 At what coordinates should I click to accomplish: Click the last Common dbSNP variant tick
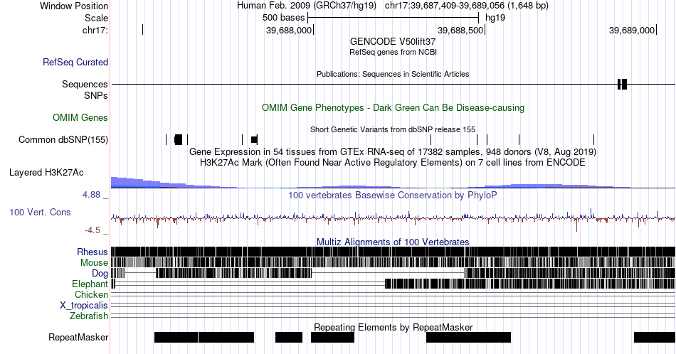(x=593, y=139)
